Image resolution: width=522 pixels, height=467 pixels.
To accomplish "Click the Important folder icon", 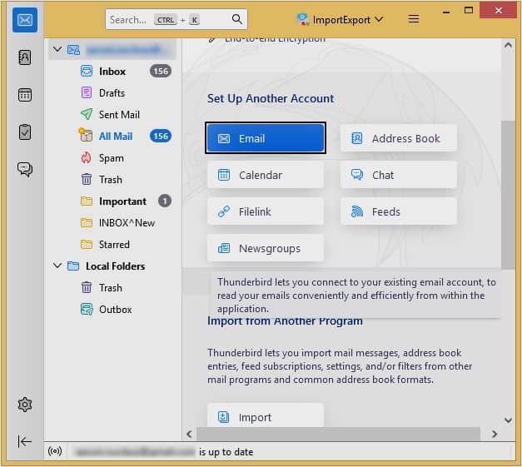I will pyautogui.click(x=87, y=201).
